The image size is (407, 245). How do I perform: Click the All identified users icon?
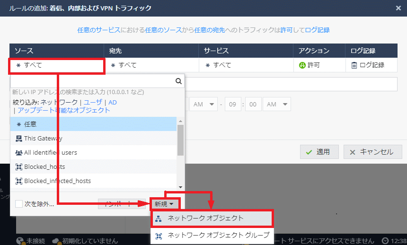point(19,153)
